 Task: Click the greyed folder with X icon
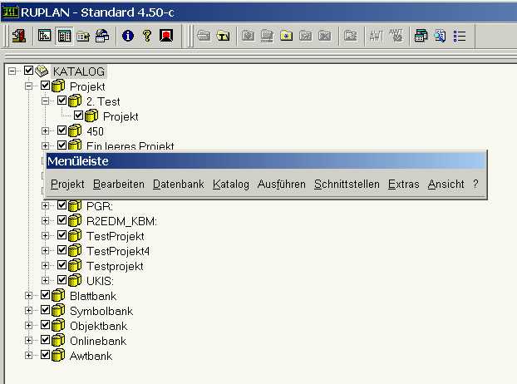coord(325,36)
